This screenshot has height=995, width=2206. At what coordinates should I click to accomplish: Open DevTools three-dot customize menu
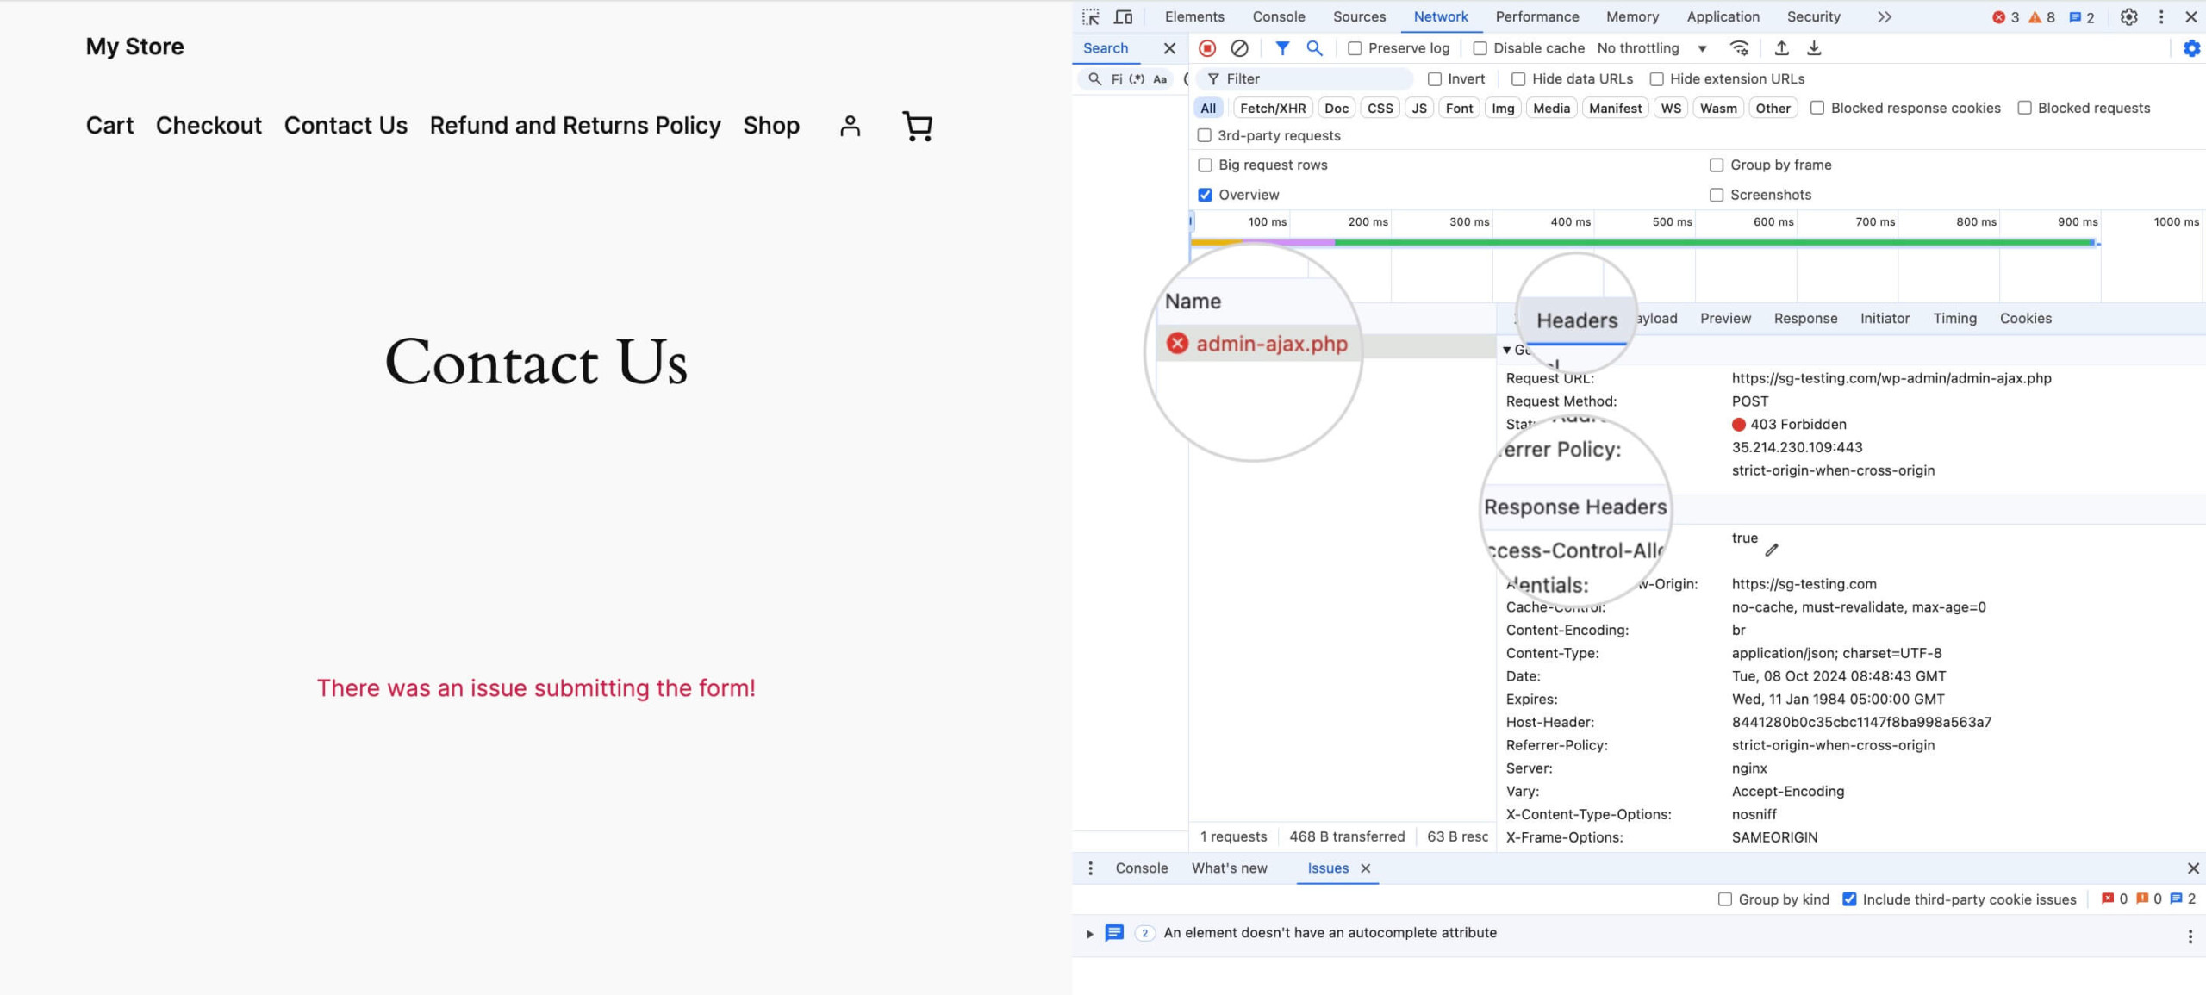pos(2160,16)
